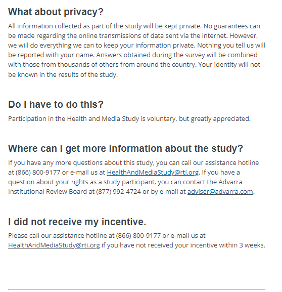Screen dimensions: 282x292
Task: Open the adviser@advarra.com email link
Action: (220, 192)
